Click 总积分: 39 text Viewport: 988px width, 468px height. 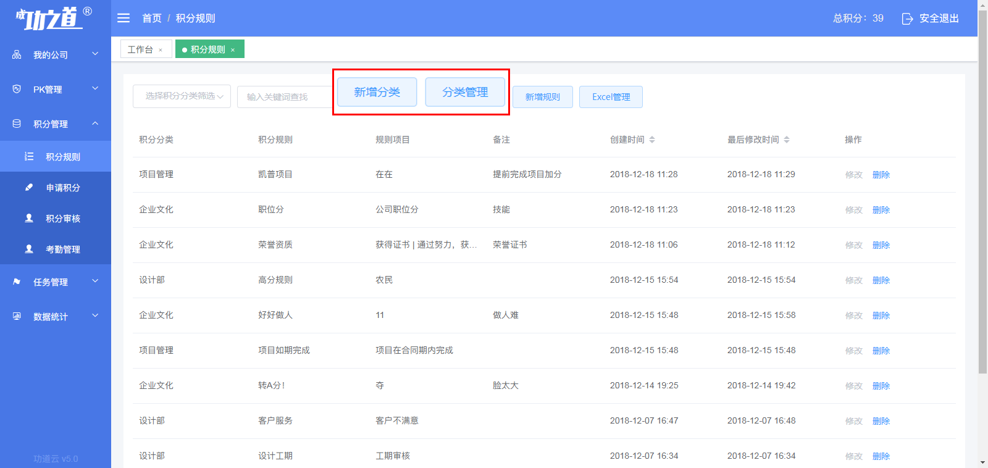tap(858, 19)
